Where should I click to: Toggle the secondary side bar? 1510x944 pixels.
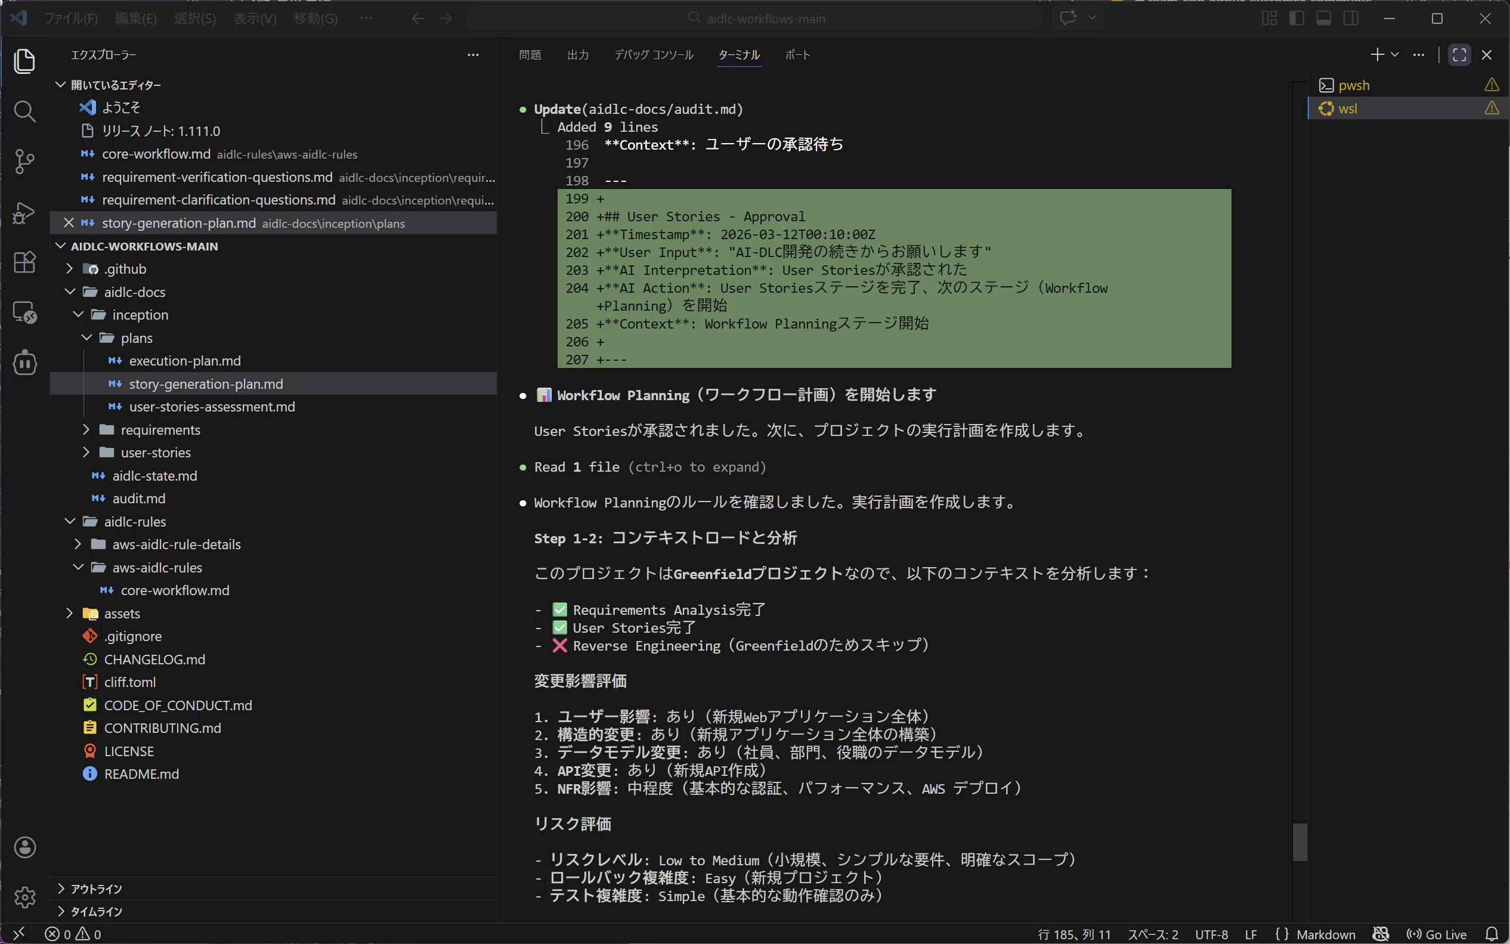point(1350,18)
